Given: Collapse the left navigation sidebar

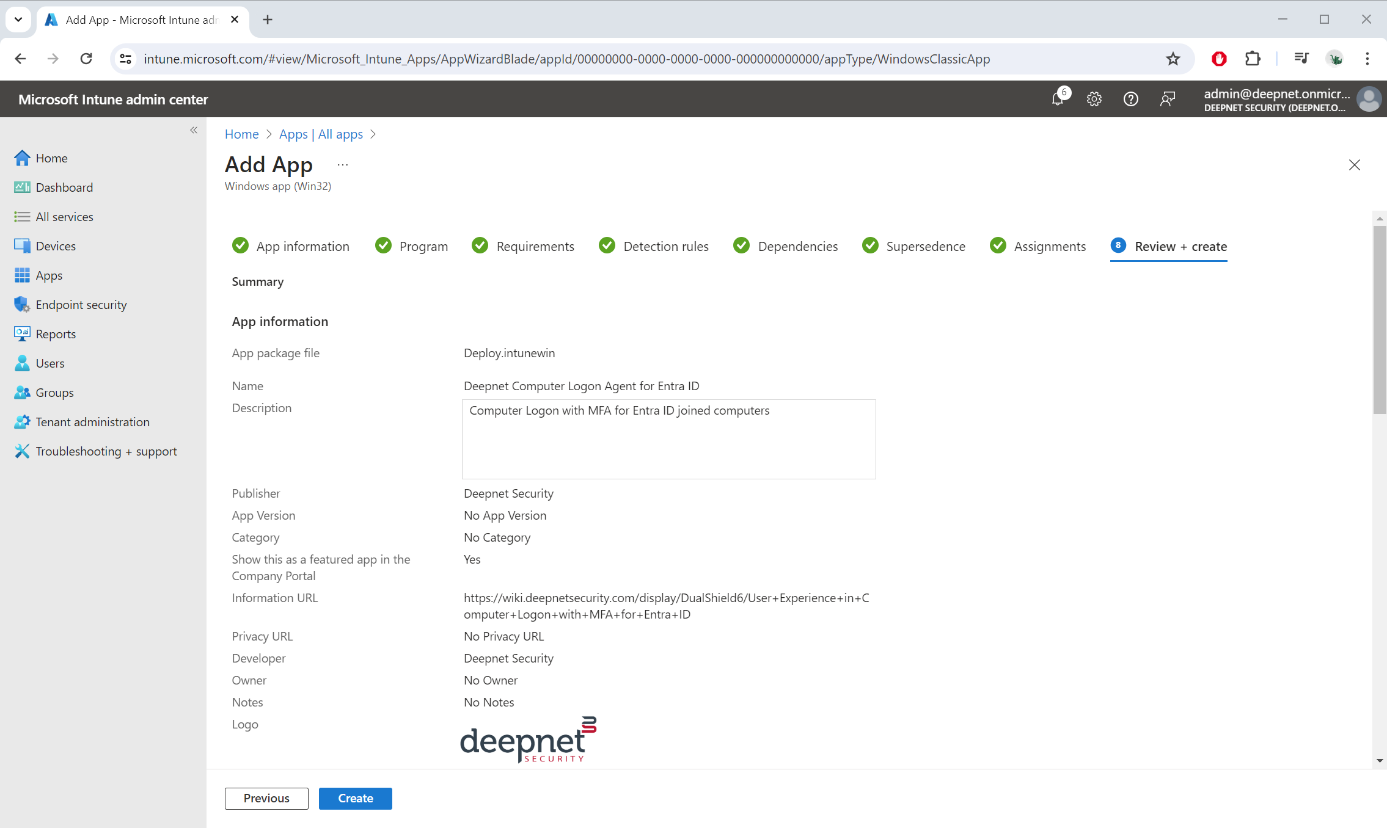Looking at the screenshot, I should [x=194, y=130].
